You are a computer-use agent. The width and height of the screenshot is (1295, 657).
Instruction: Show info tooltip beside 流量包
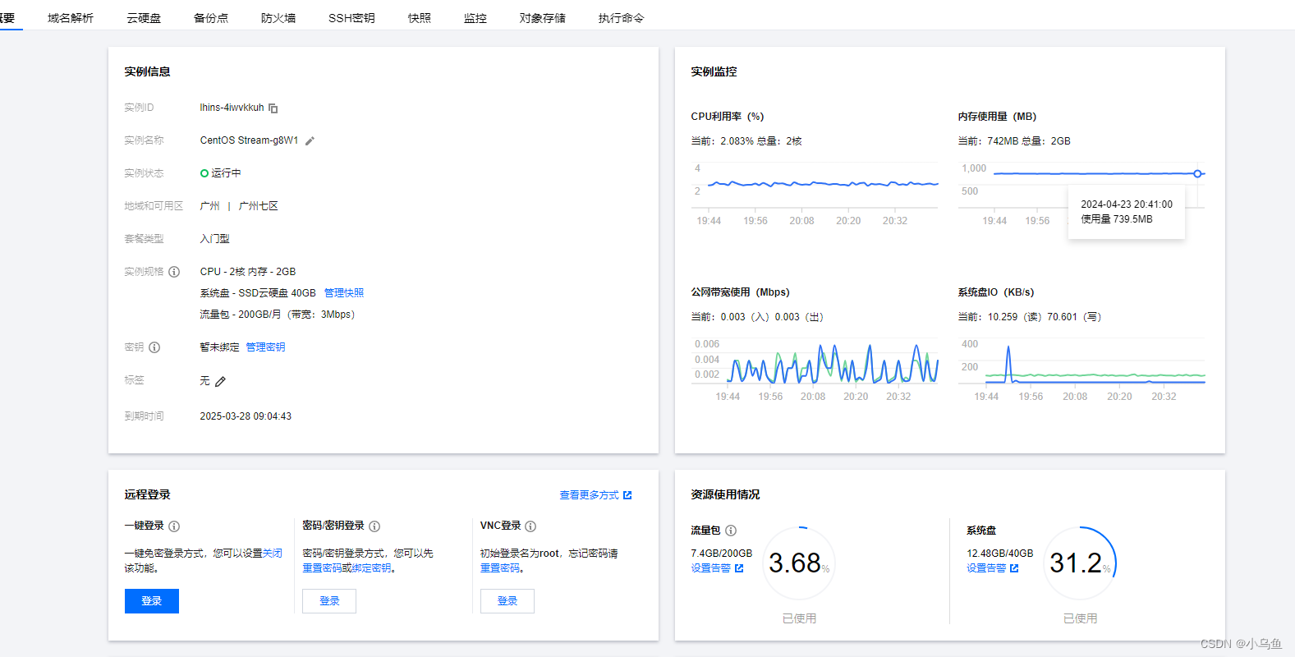731,531
